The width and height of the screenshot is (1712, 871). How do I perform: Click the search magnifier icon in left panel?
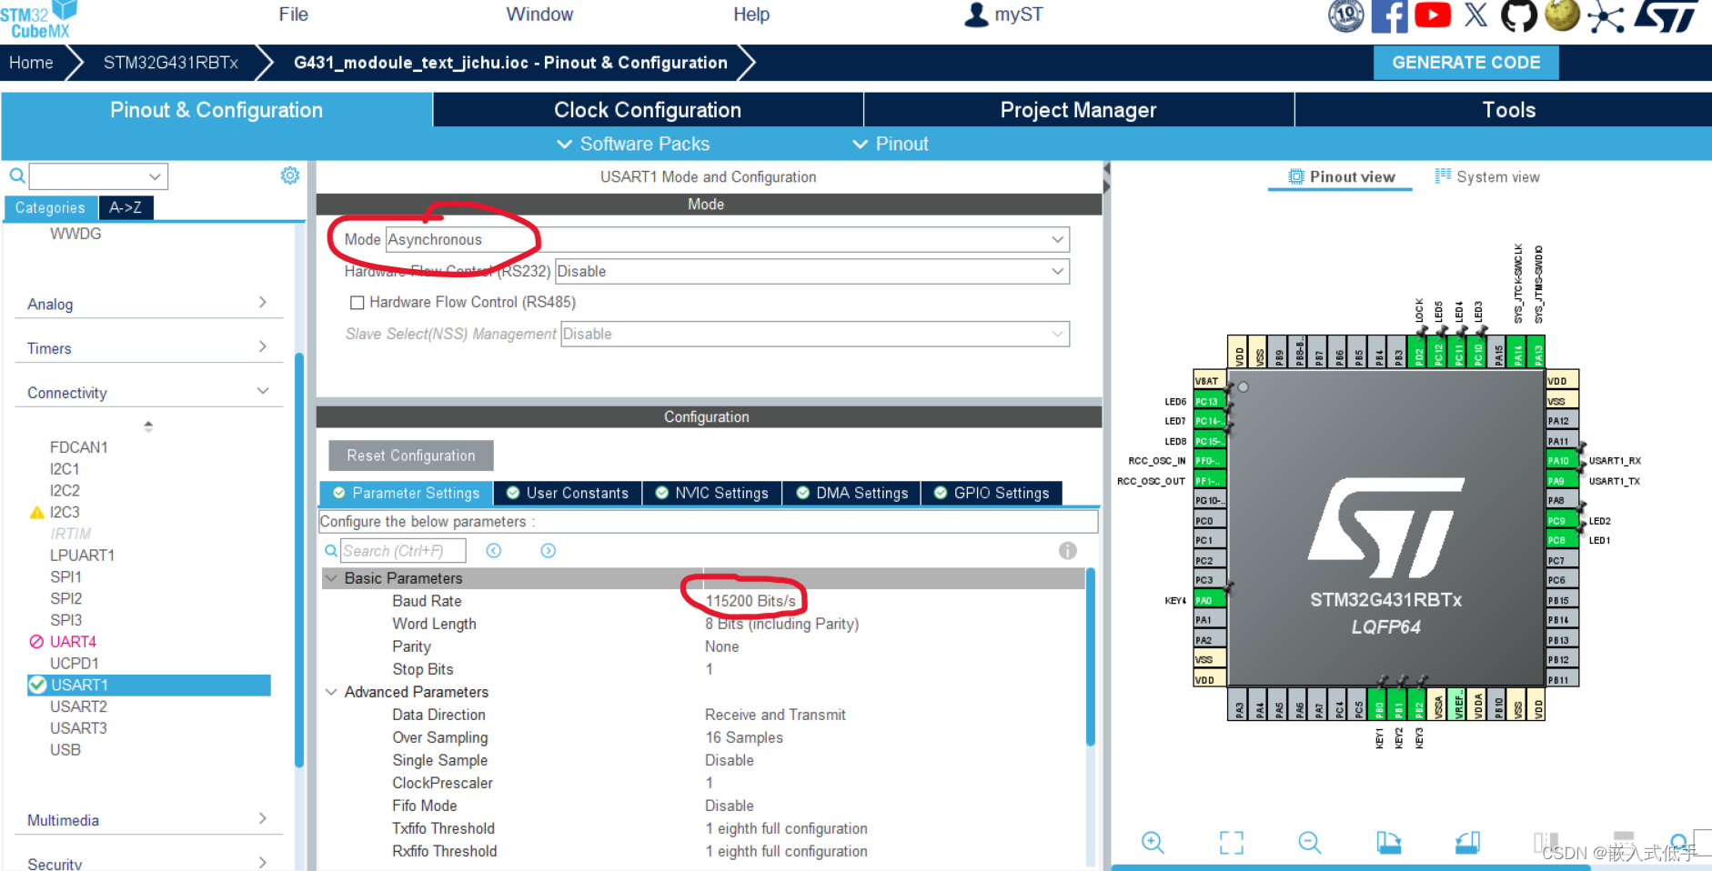pyautogui.click(x=16, y=175)
